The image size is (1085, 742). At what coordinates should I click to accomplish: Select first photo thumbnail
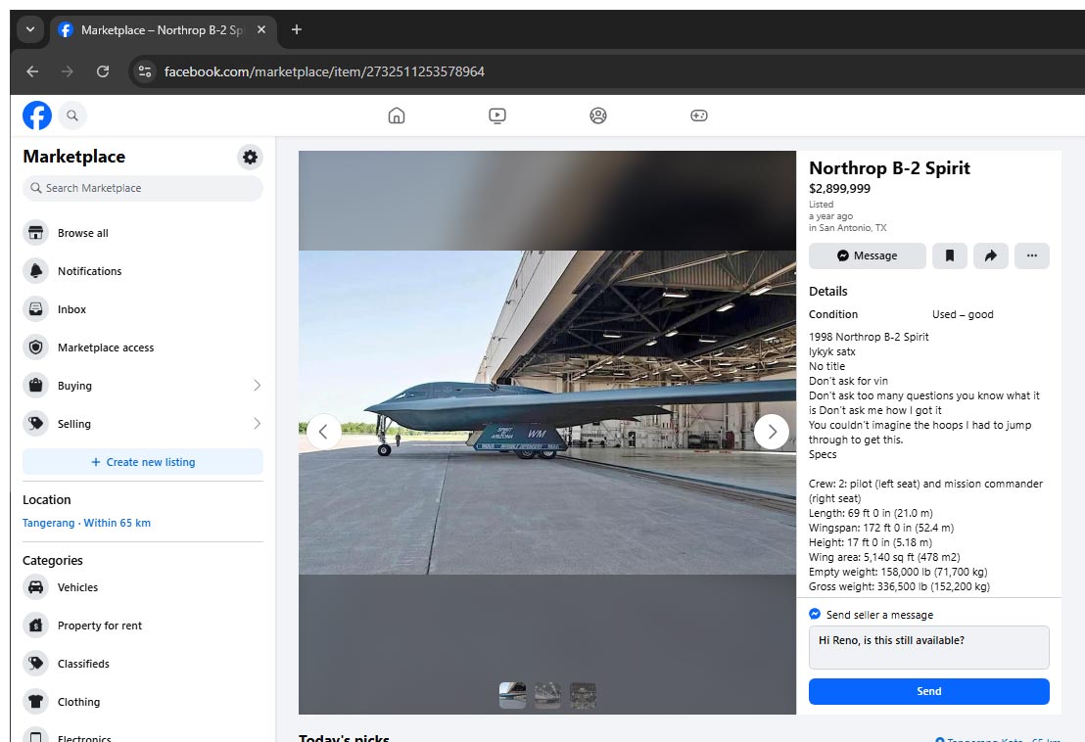point(513,696)
